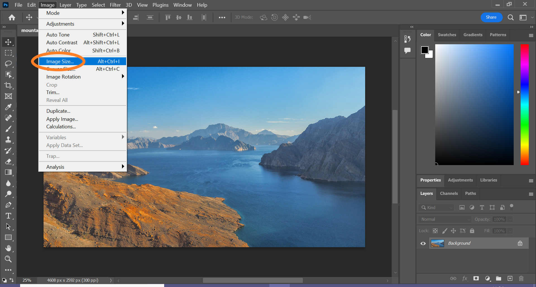Image resolution: width=536 pixels, height=287 pixels.
Task: Select the Rectangular Marquee tool
Action: (8, 53)
